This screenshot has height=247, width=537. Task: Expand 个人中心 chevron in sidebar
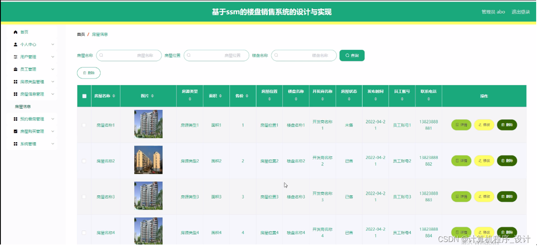pos(53,44)
